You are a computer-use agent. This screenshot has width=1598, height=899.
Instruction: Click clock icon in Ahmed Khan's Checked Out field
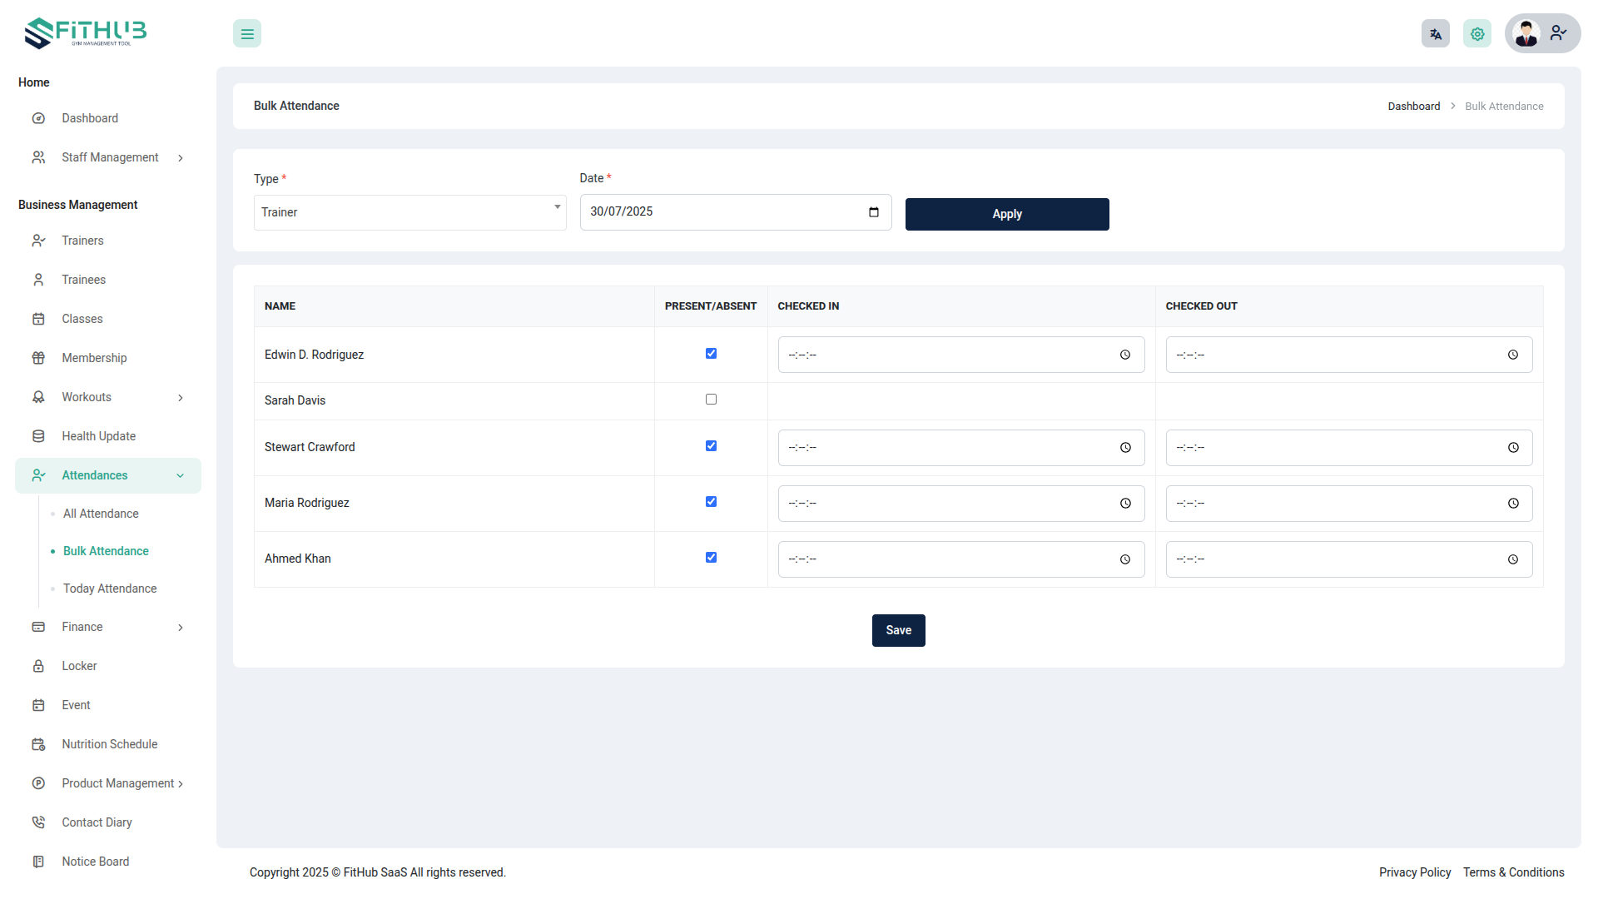[x=1512, y=559]
